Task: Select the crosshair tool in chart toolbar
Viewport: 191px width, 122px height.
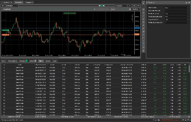Action: [x=143, y=6]
